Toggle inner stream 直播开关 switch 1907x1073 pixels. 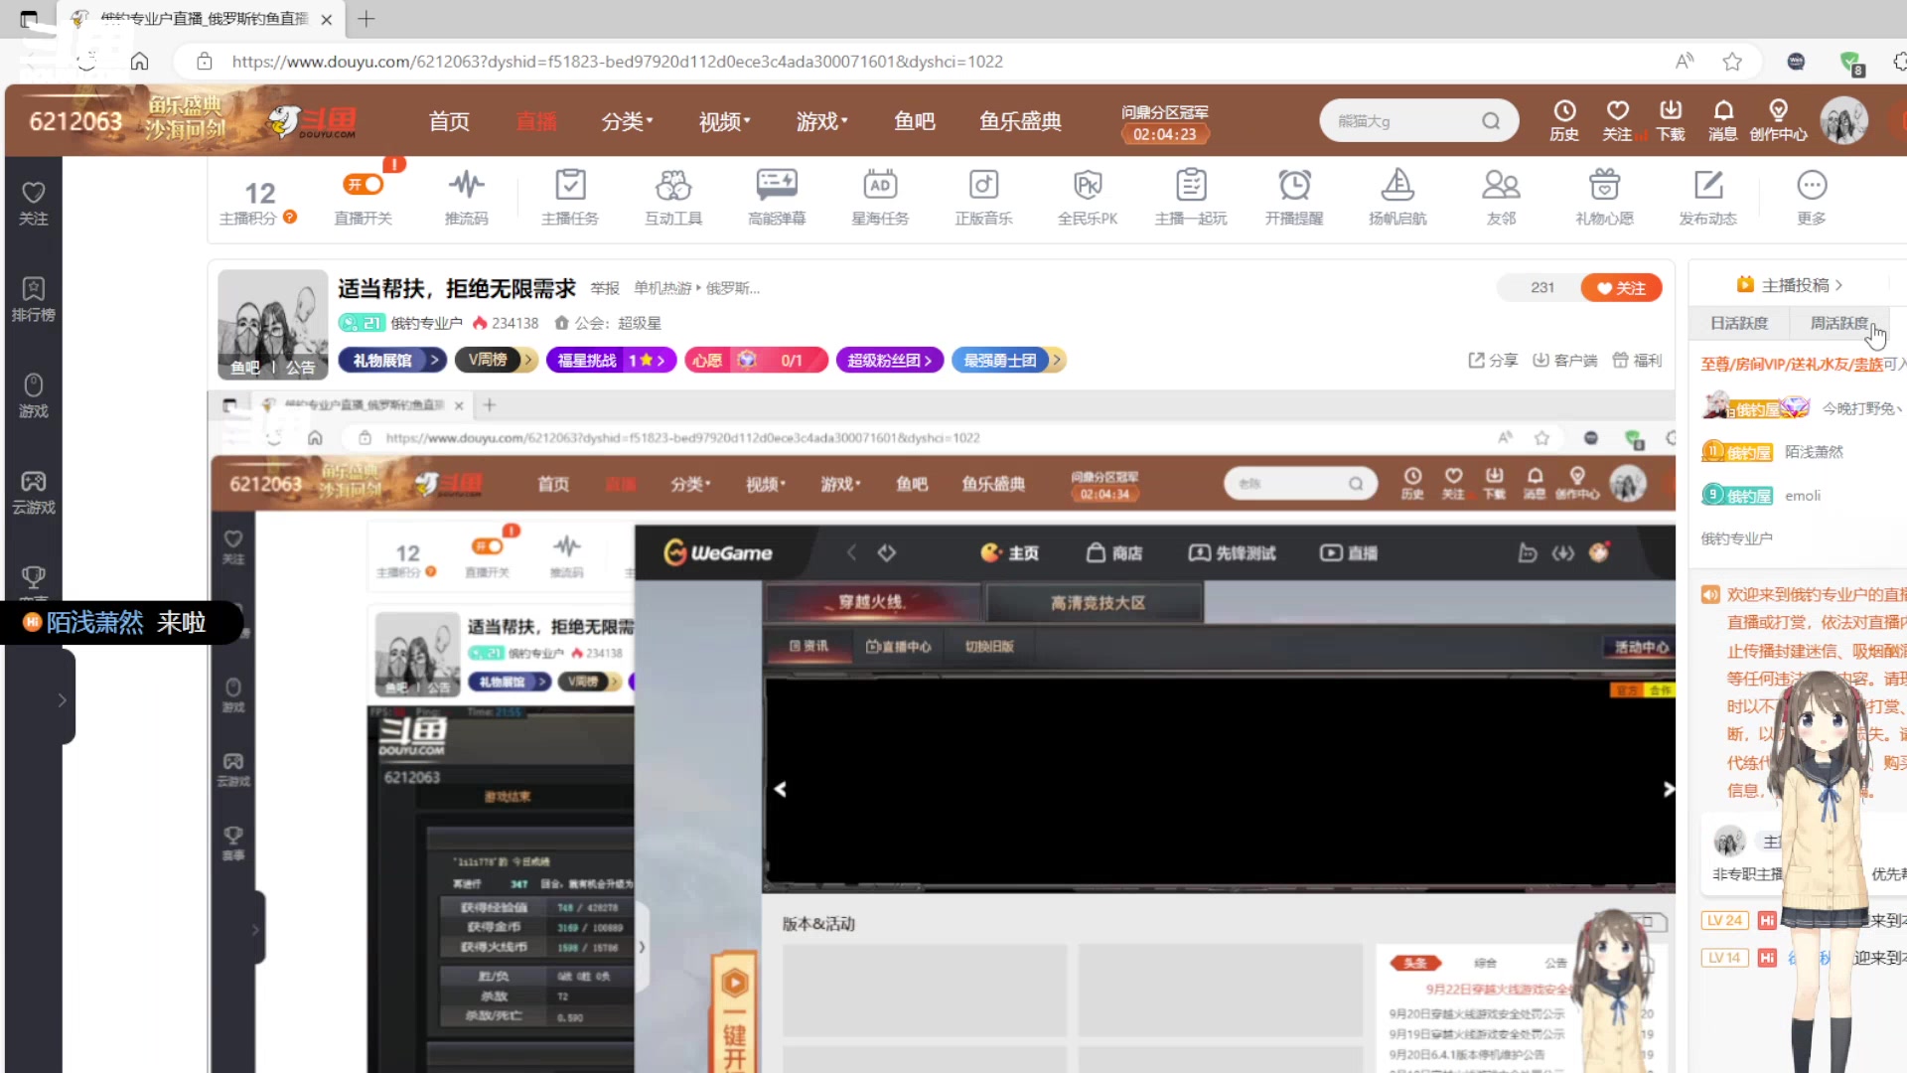(487, 546)
